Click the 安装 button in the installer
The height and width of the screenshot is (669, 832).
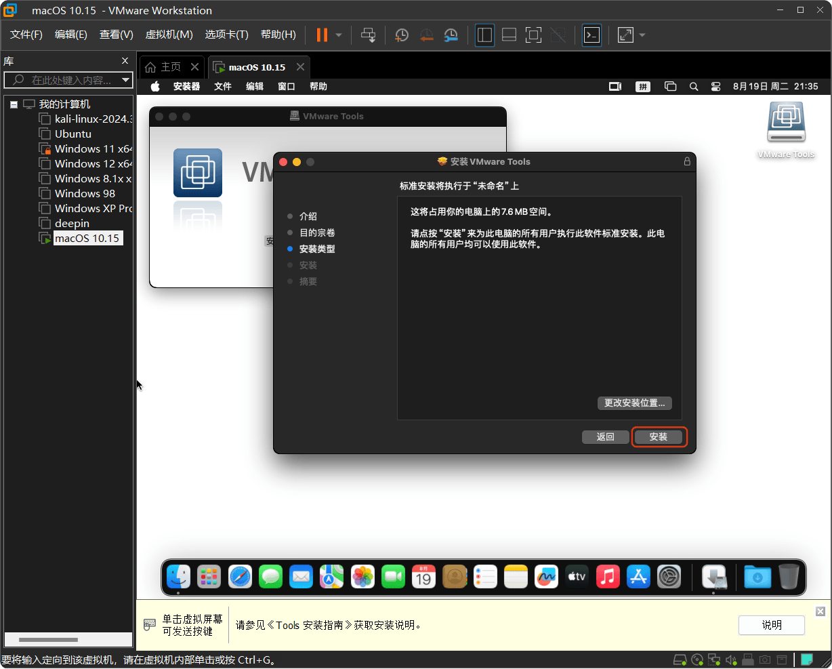click(658, 437)
